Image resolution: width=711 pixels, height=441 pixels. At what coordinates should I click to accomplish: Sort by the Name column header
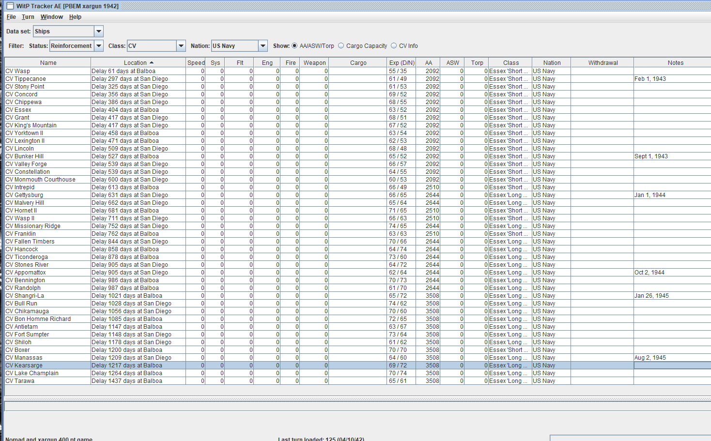(48, 63)
